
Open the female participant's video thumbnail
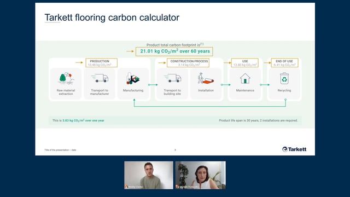[201, 175]
